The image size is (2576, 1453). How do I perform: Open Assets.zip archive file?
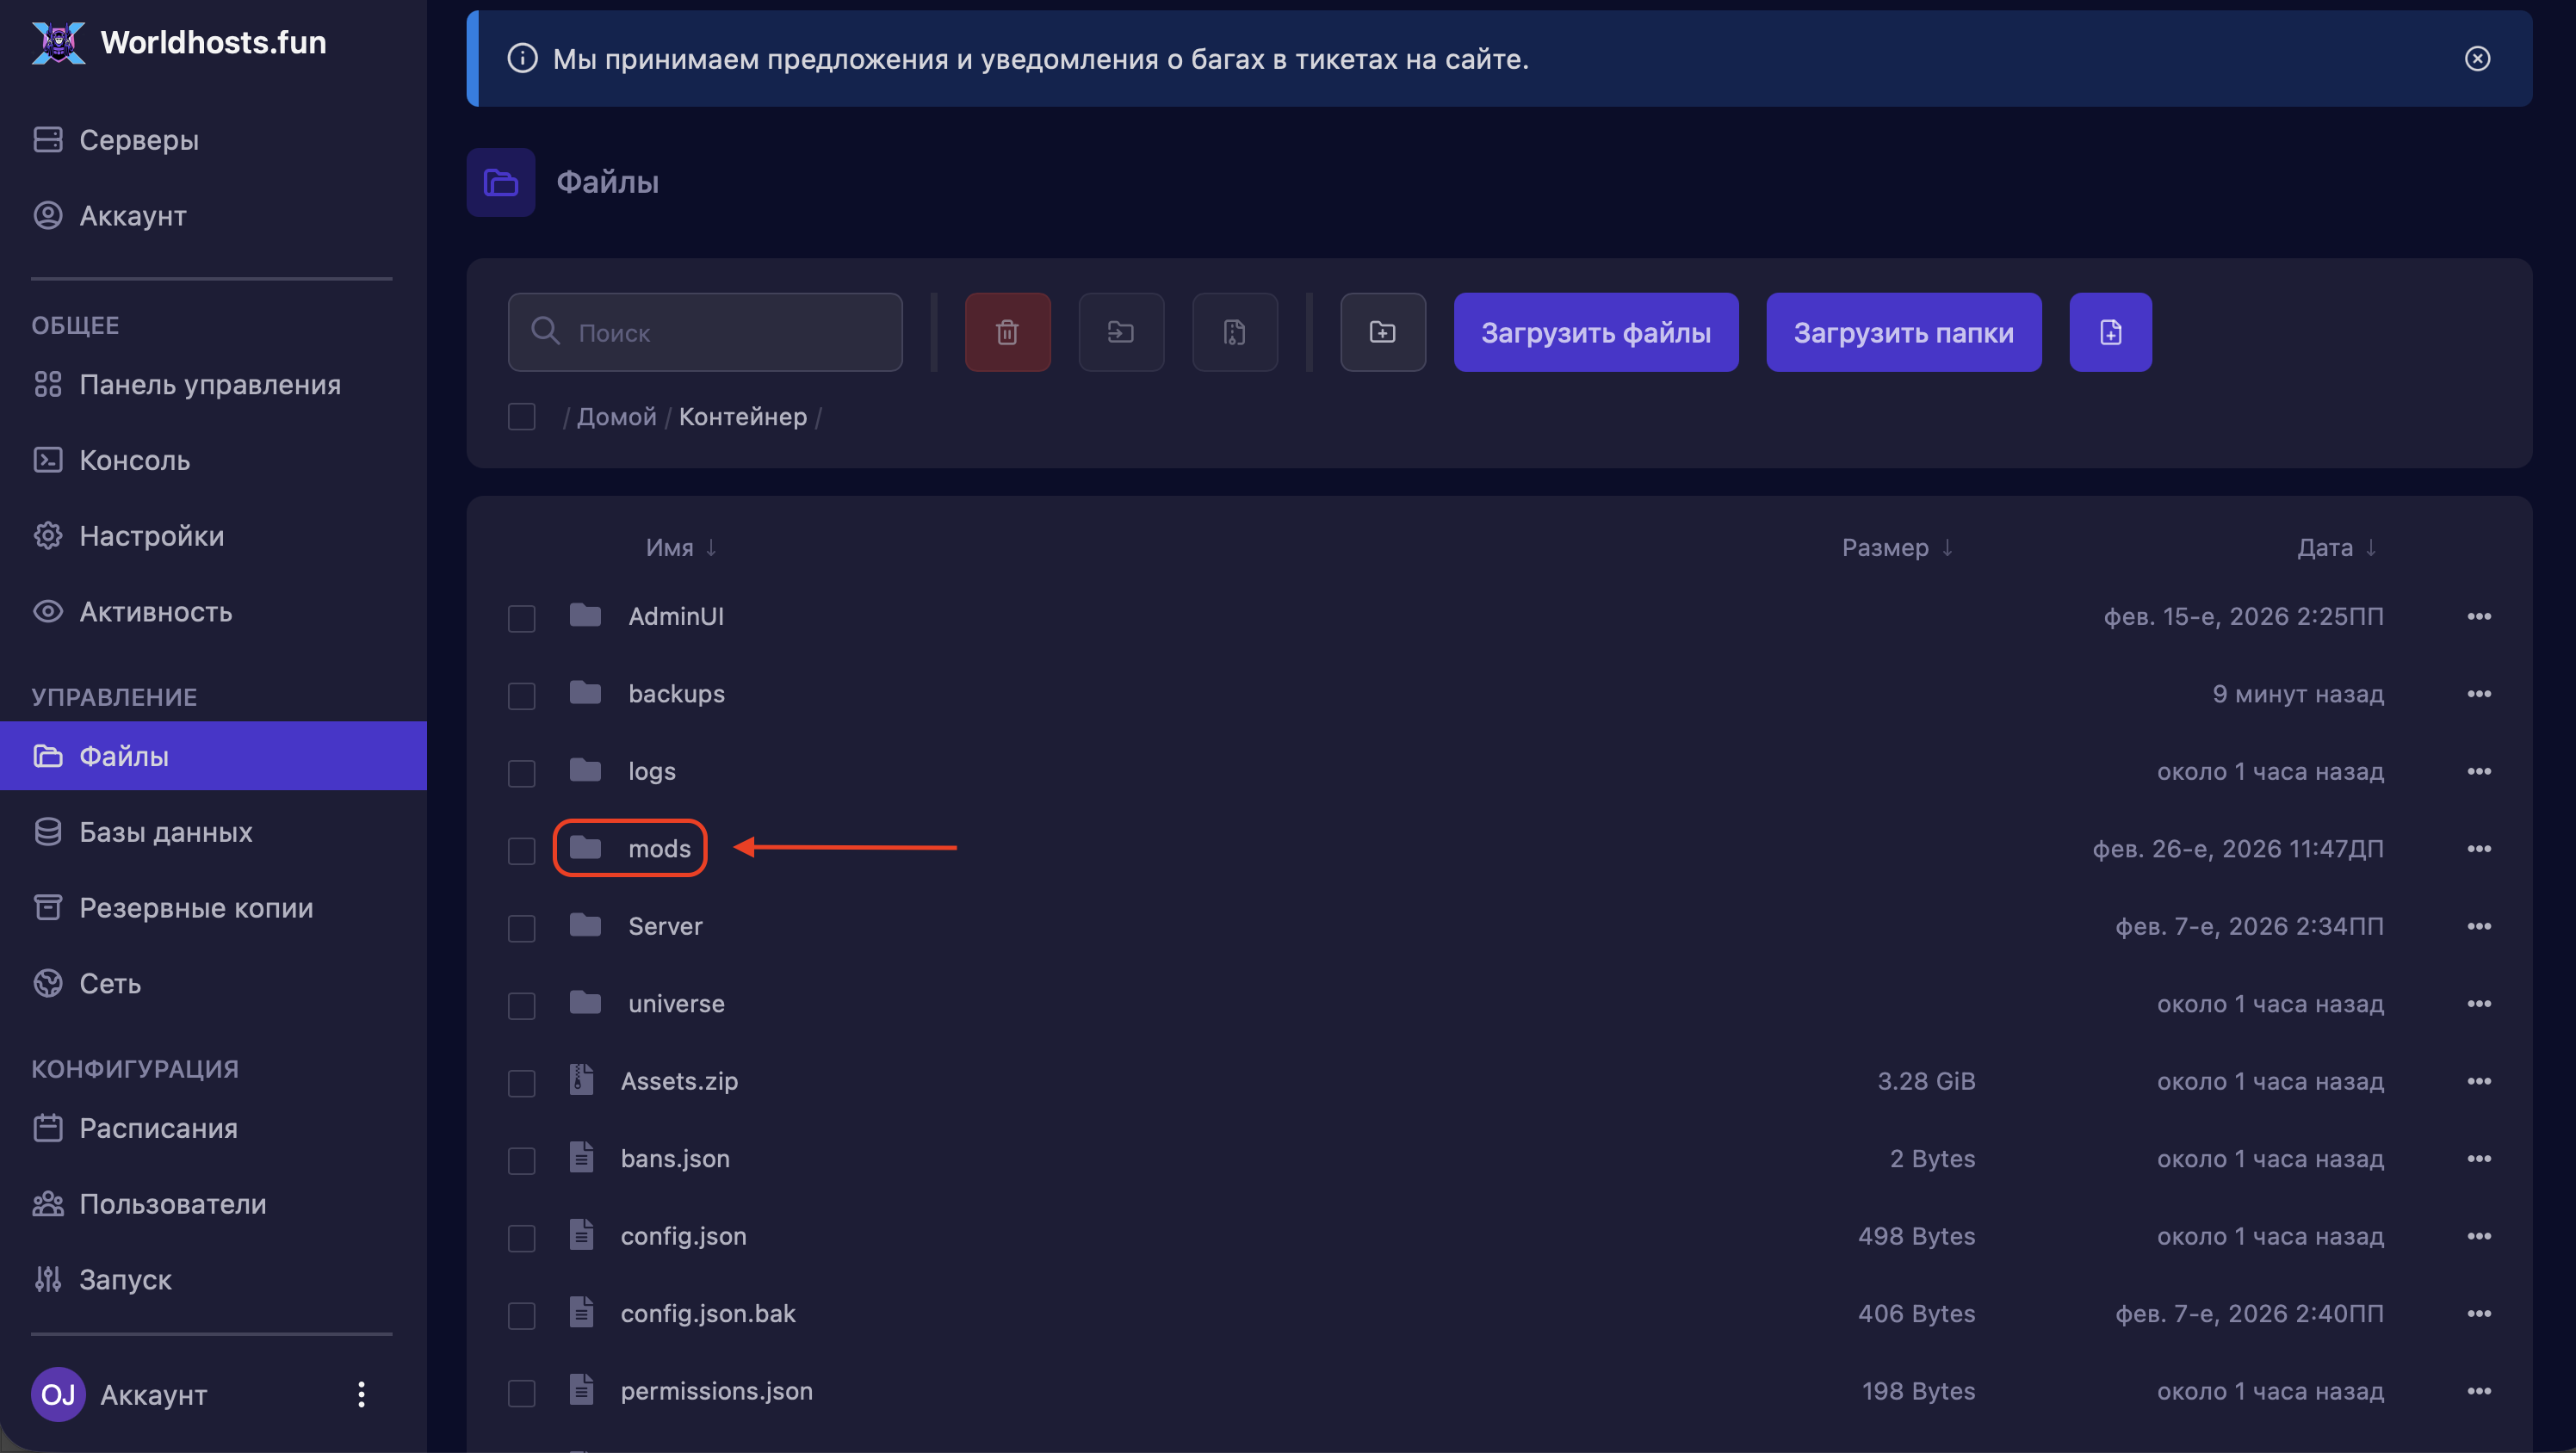click(678, 1081)
